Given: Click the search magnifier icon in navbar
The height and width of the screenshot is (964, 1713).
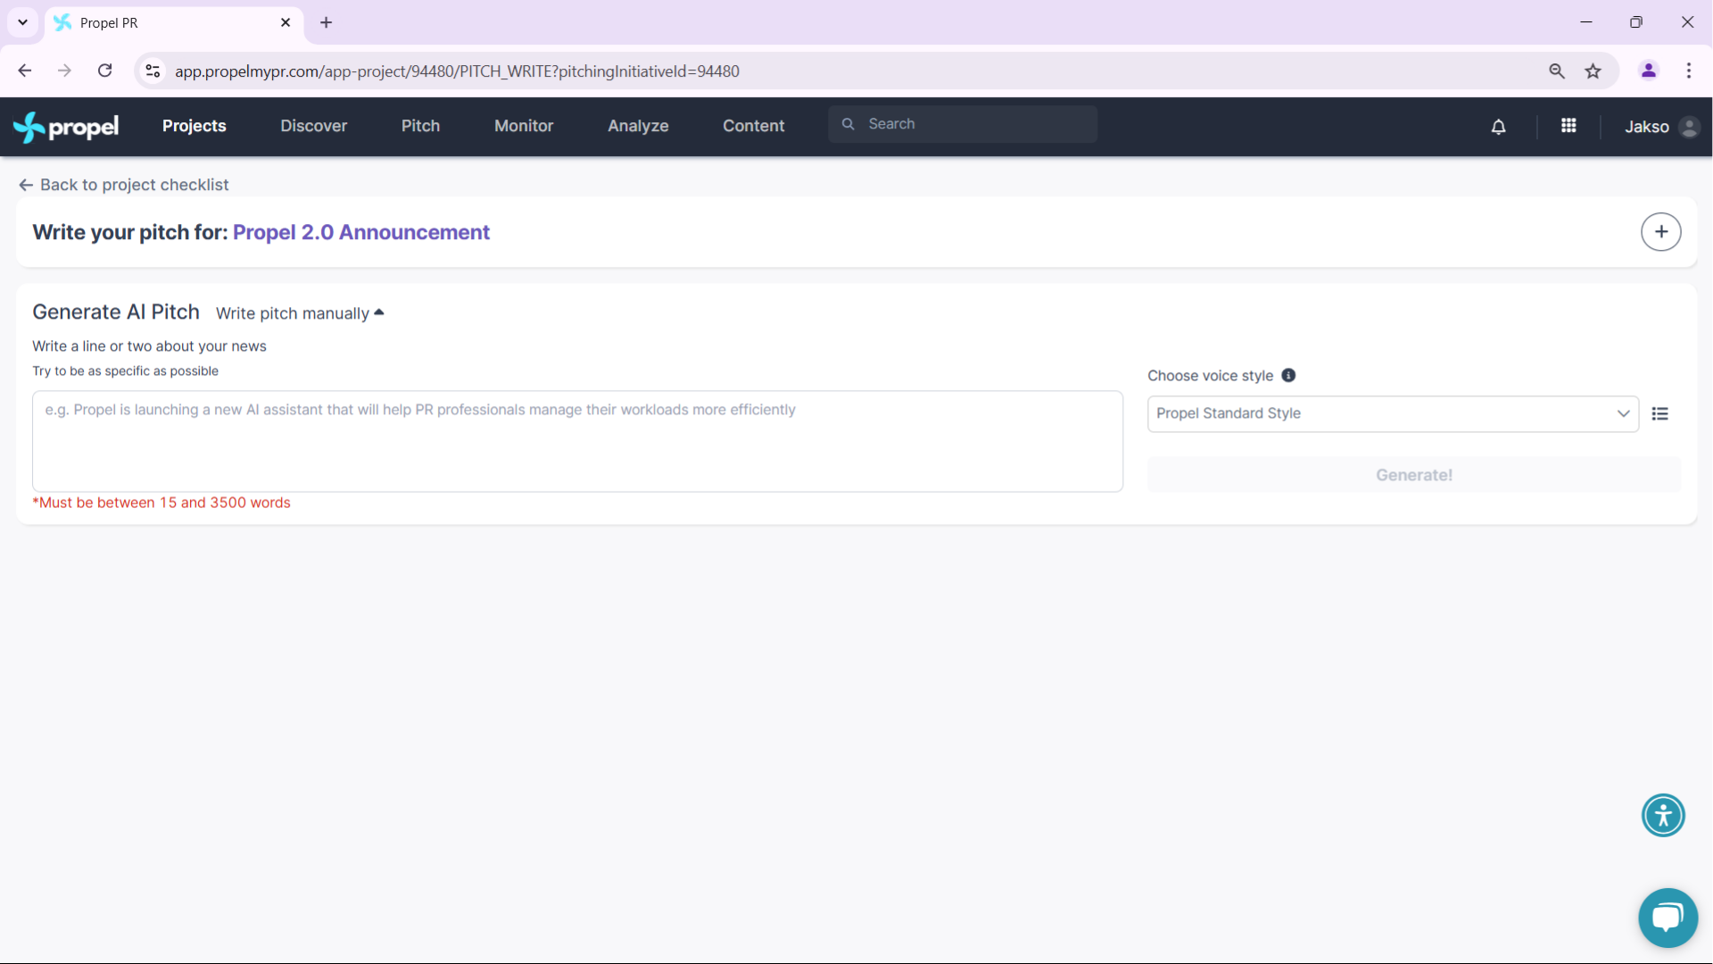Looking at the screenshot, I should coord(848,124).
